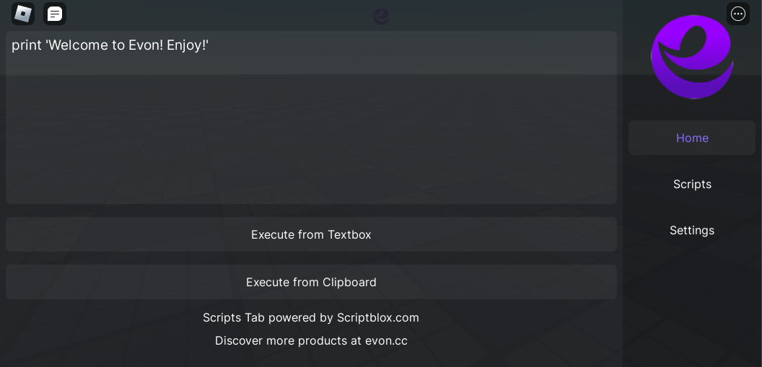
Task: Click the Scriptblox.com text
Action: coord(377,317)
